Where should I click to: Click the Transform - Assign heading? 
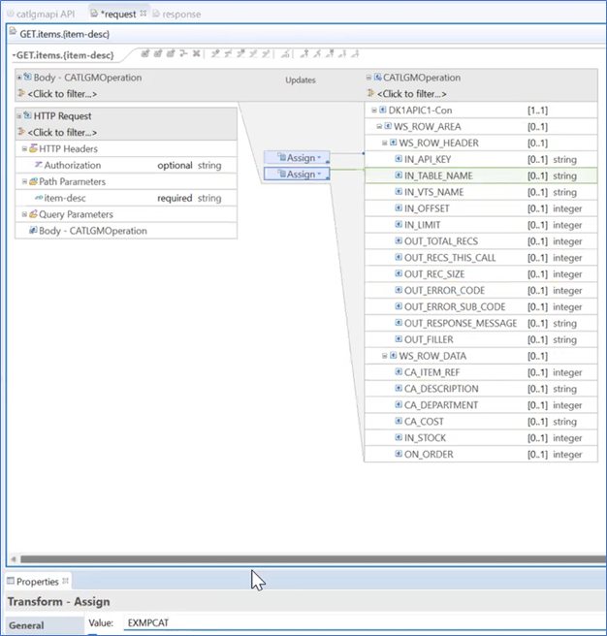pos(59,601)
